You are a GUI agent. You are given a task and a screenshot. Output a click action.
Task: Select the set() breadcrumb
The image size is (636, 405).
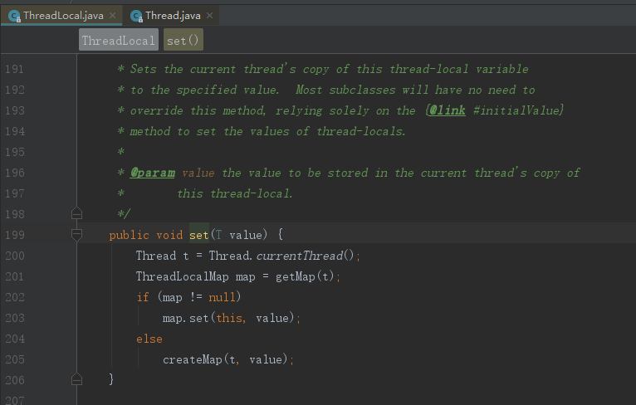tap(183, 40)
